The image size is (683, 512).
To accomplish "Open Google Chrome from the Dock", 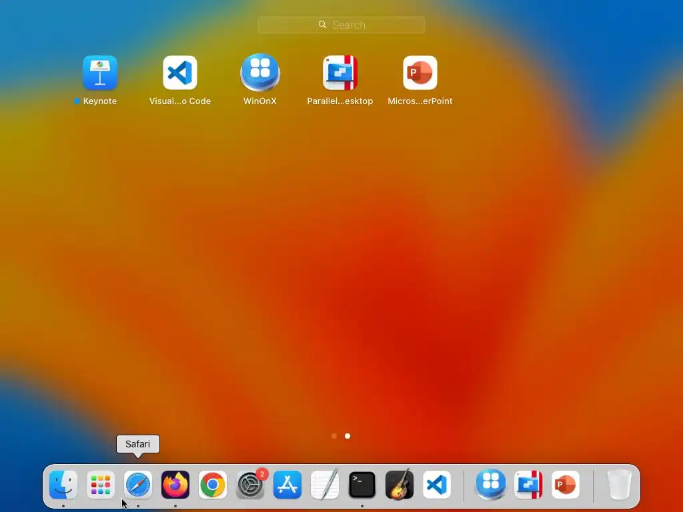I will 213,485.
